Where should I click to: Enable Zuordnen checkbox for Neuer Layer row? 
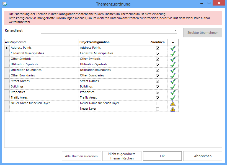pos(158,109)
